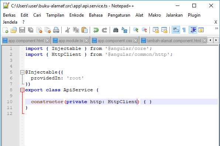Paste from clipboard toolbar icon
220x146 pixels.
coord(85,30)
